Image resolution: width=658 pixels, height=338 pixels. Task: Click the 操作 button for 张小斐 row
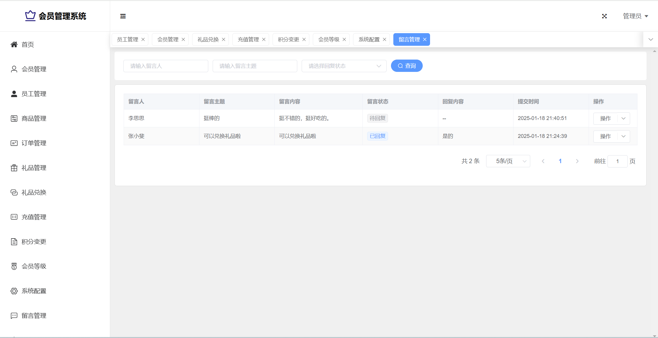(605, 136)
